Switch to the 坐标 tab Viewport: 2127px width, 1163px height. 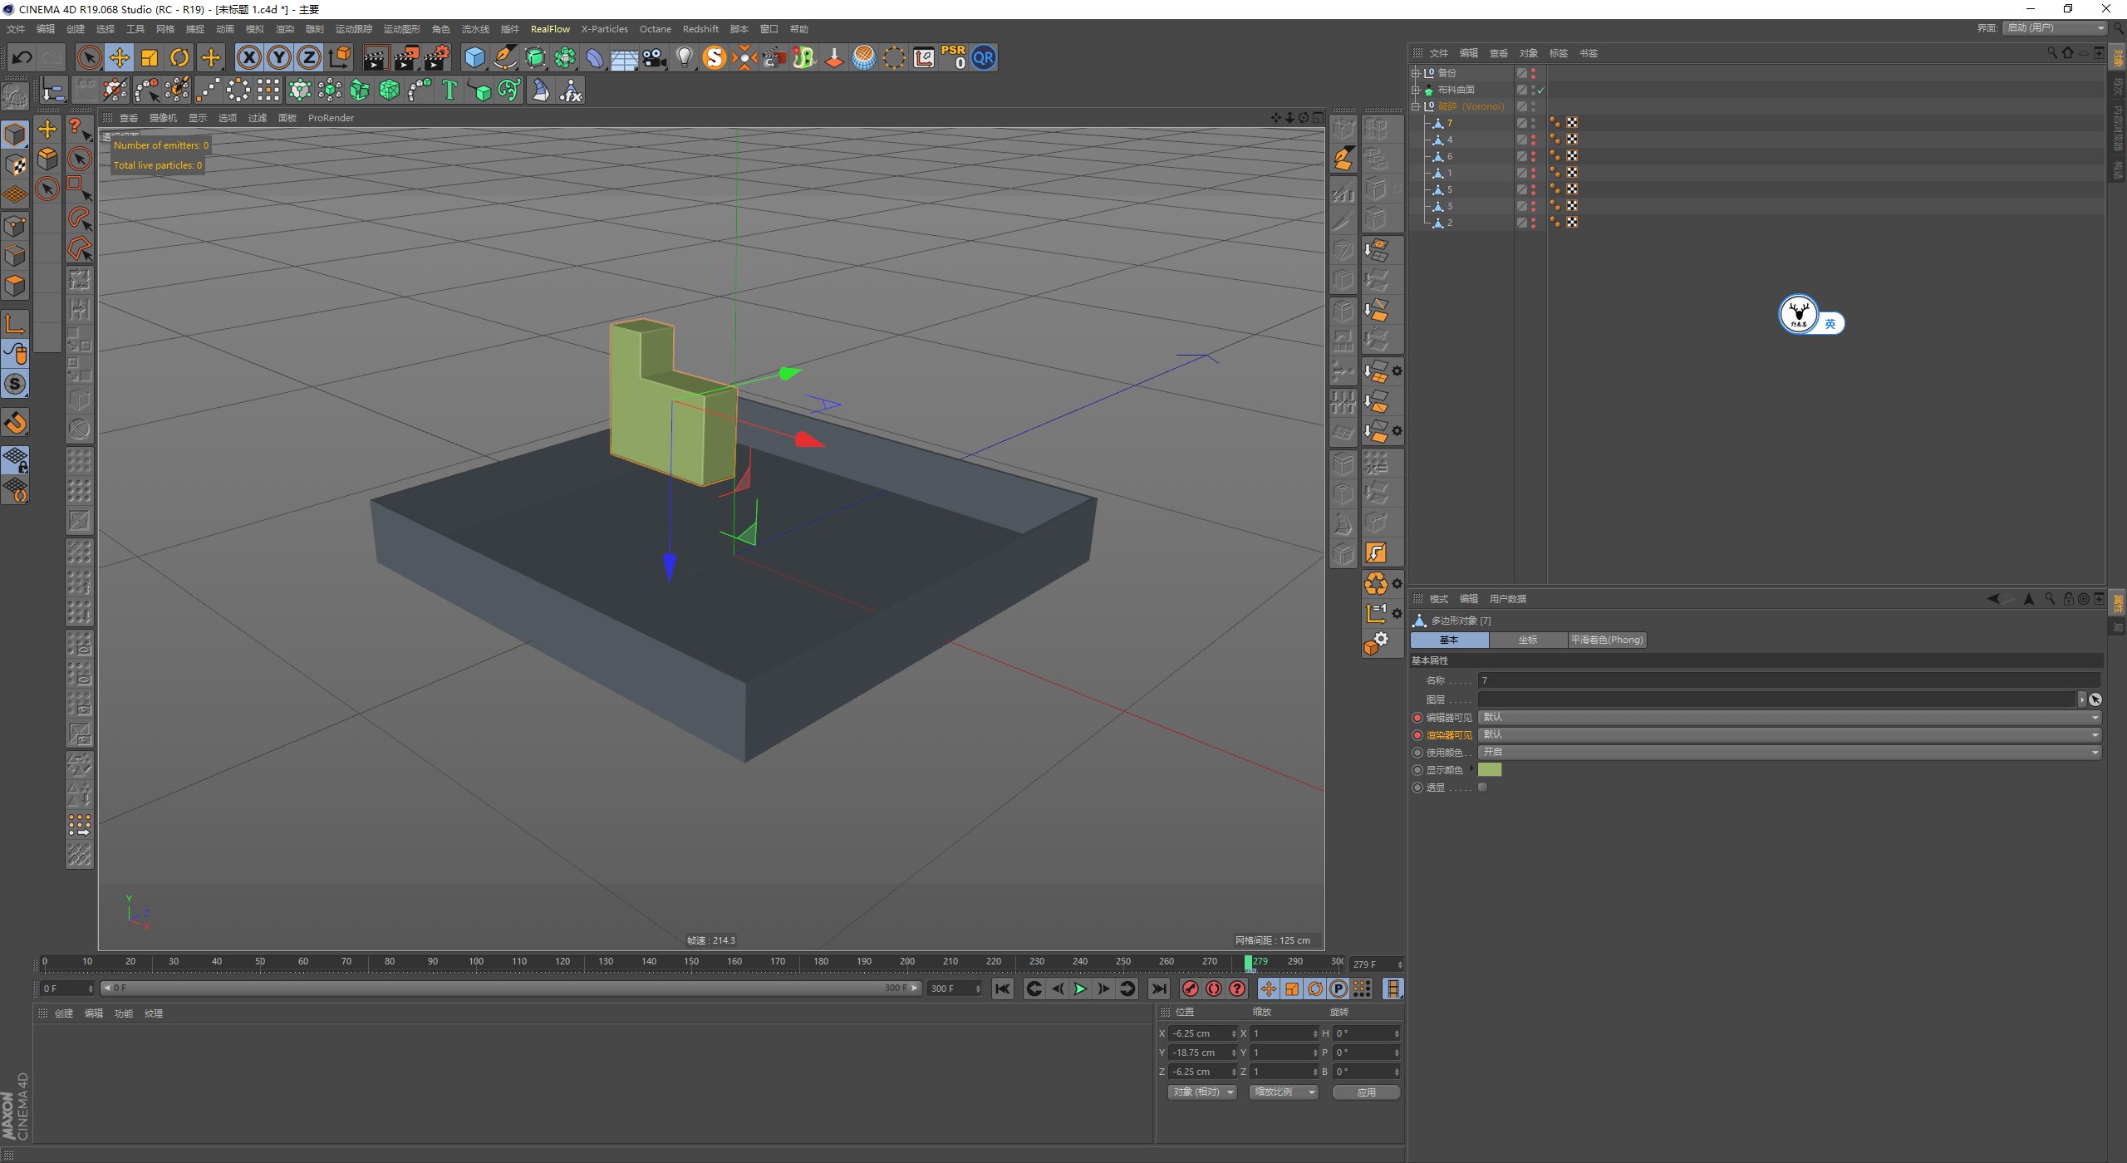(1527, 640)
